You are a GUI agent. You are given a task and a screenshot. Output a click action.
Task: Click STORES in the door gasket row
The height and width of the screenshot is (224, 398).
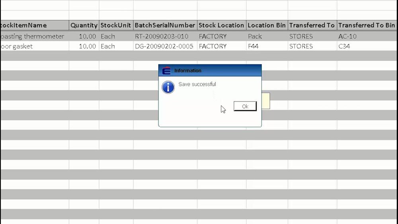tap(312, 46)
